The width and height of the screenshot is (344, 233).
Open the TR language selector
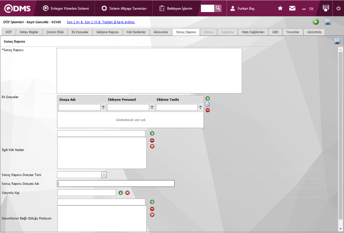coord(308,9)
